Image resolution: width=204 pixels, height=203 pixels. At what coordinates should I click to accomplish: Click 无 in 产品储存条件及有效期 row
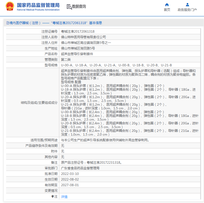62,146
